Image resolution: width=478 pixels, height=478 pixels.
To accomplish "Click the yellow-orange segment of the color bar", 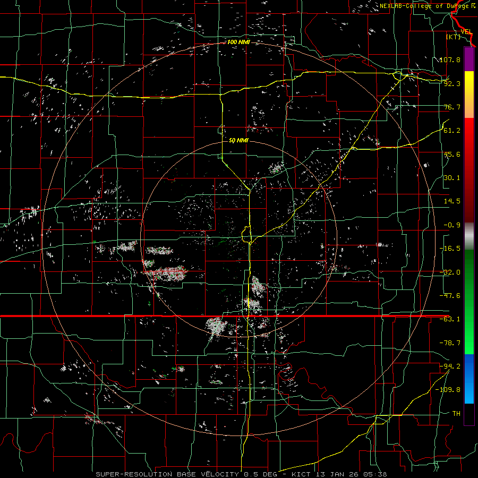I will pyautogui.click(x=469, y=95).
